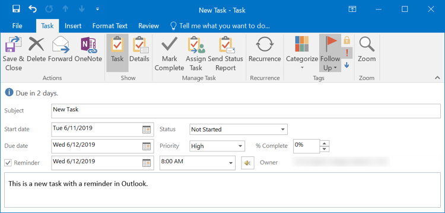The image size is (445, 213).
Task: Select the Task ribbon tab
Action: [47, 26]
